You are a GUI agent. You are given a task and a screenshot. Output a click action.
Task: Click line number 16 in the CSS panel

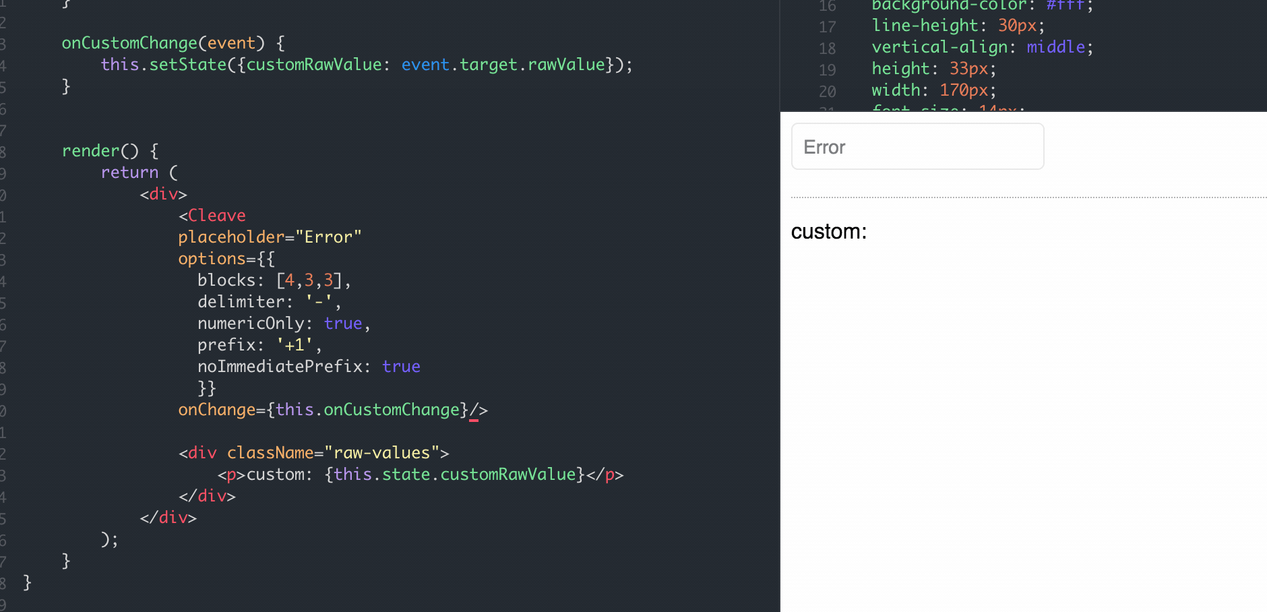[828, 6]
